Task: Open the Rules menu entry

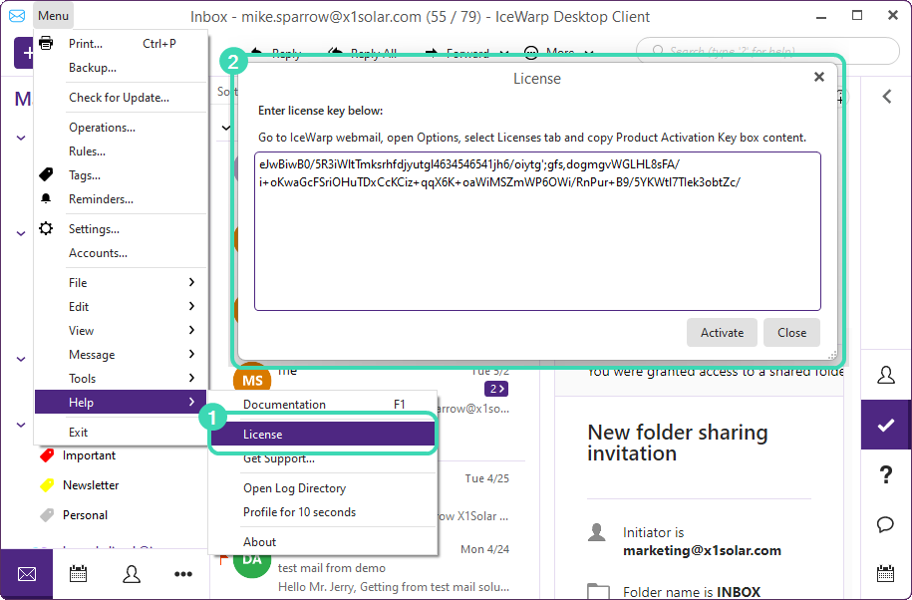Action: [x=121, y=151]
